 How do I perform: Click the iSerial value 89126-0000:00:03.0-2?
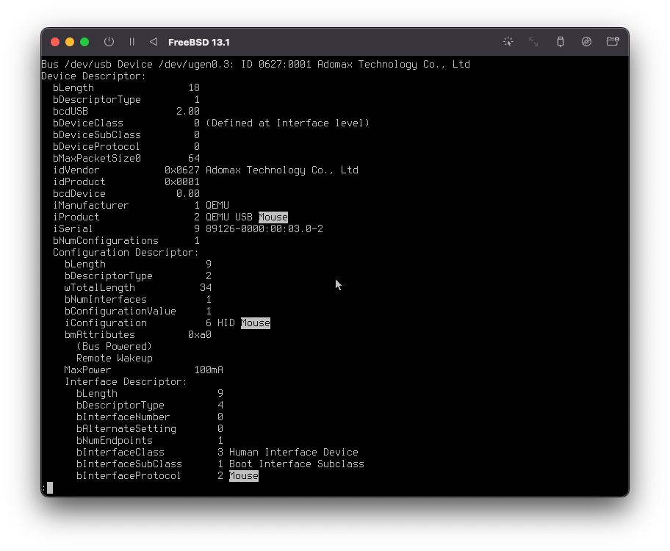264,229
